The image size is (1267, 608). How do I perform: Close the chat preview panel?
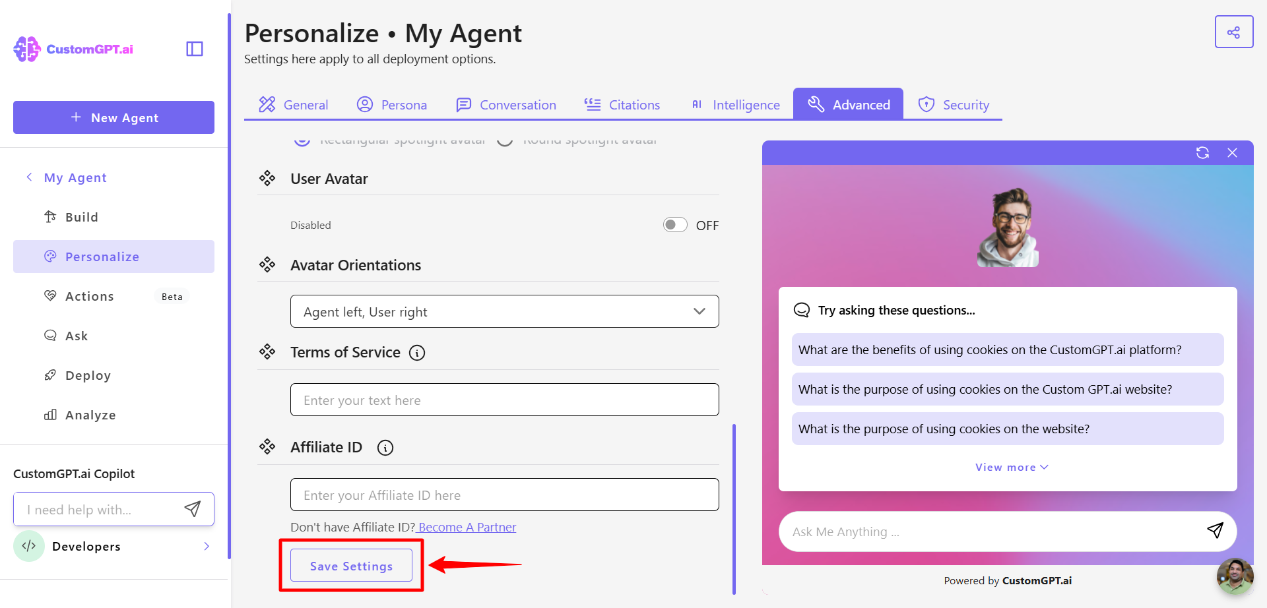click(x=1232, y=153)
